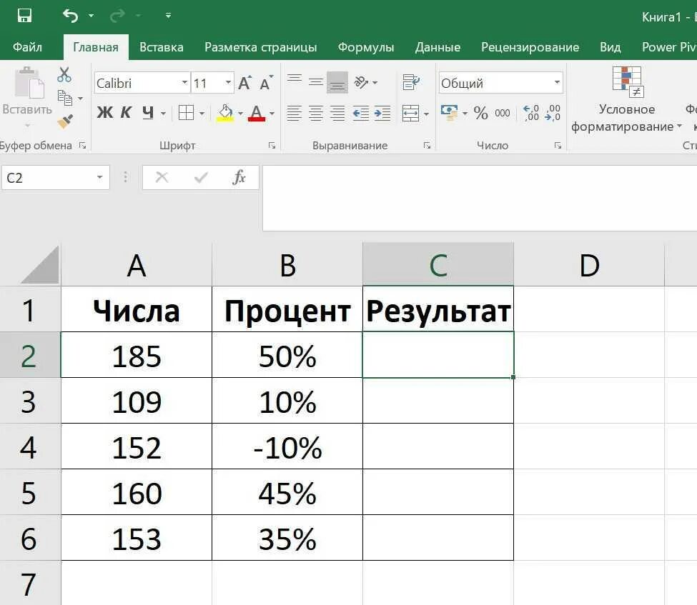The height and width of the screenshot is (605, 697).
Task: Open the font size 11 dropdown
Action: point(228,83)
